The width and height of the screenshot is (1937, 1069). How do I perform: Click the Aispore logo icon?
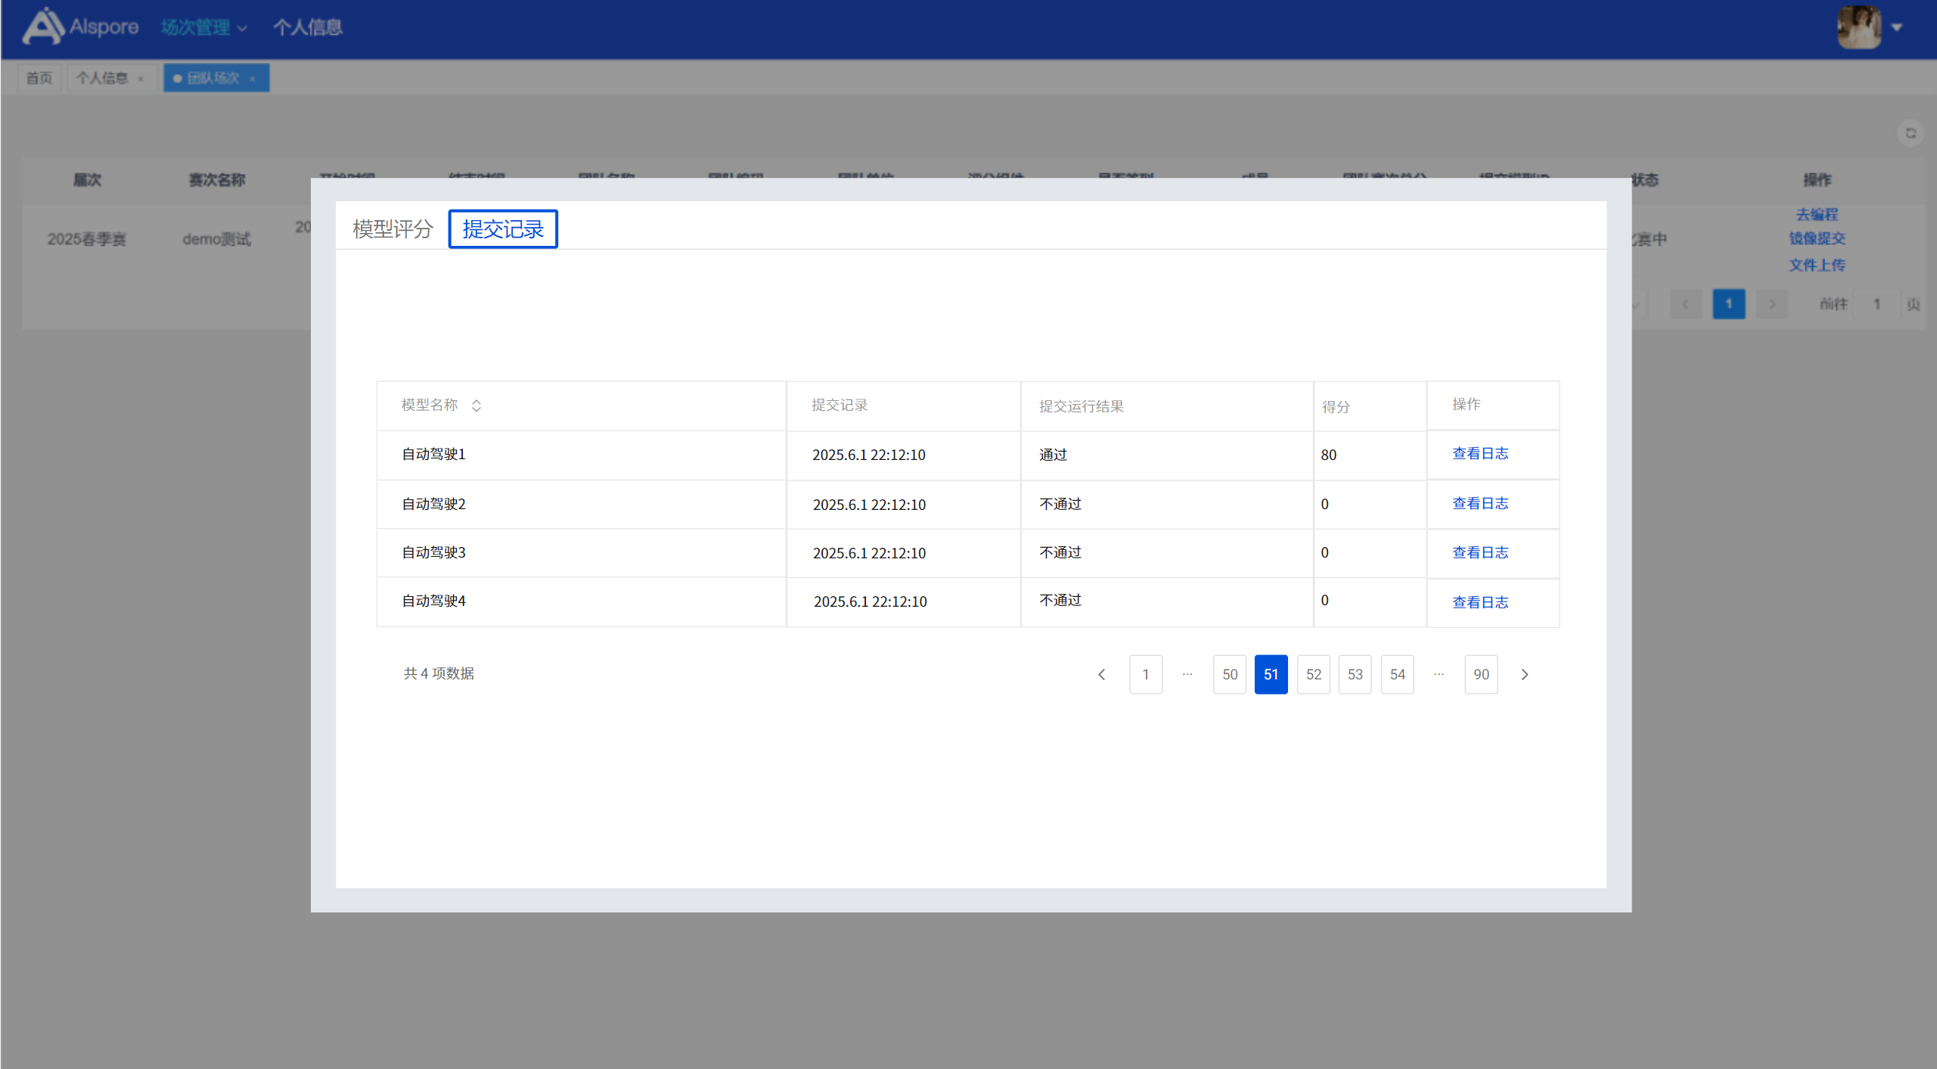pos(43,26)
